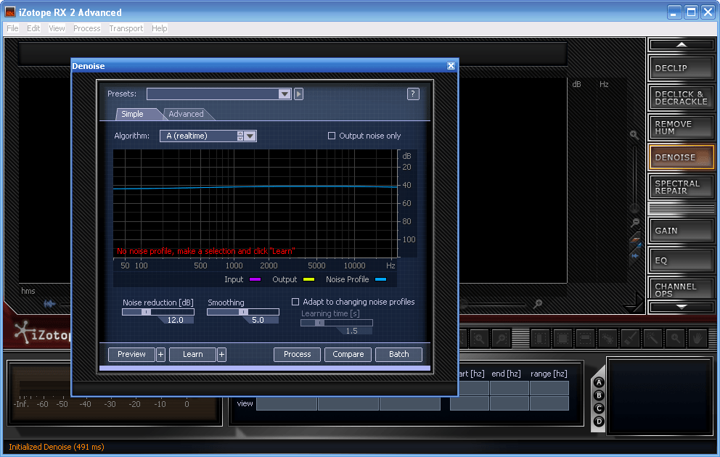Screen dimensions: 720x457
Task: Select the time-frequency rectangle selection tool
Action: (x=562, y=339)
